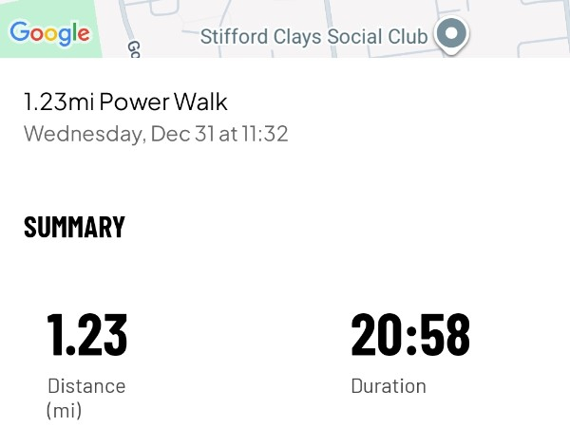Tap the '(mi)' unit label
Viewport: 570px width, 427px height.
(65, 410)
